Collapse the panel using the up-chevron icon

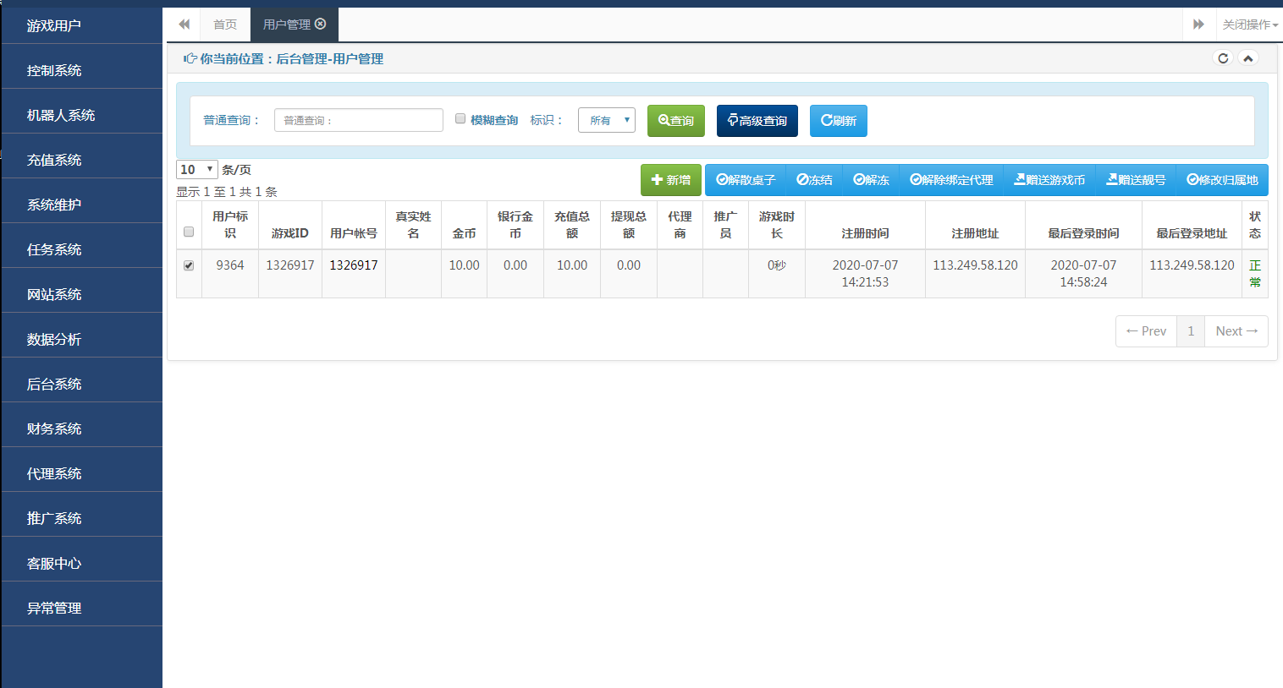1247,58
